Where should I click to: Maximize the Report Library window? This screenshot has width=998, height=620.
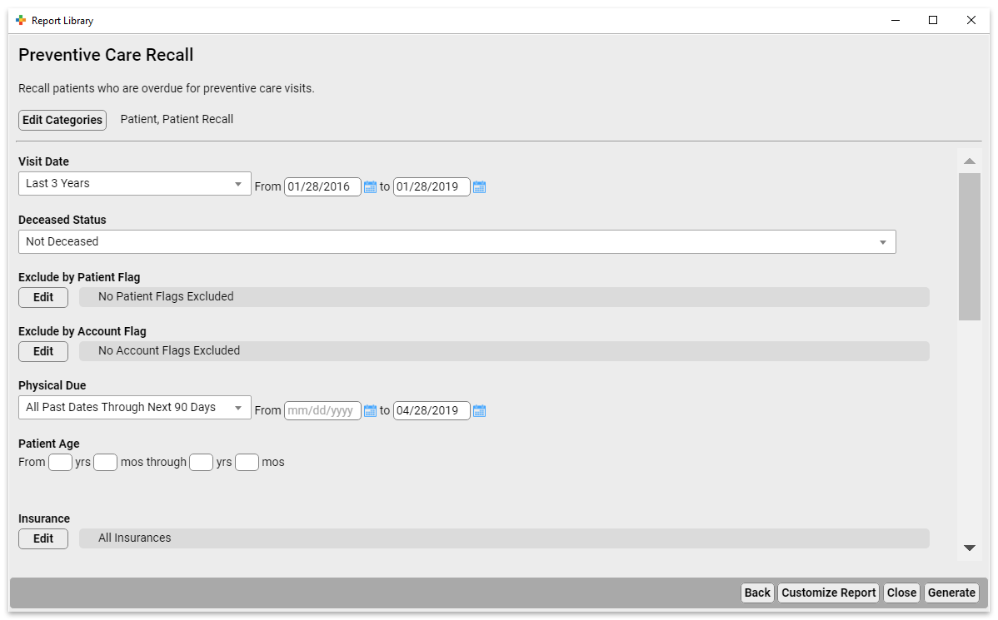click(933, 20)
